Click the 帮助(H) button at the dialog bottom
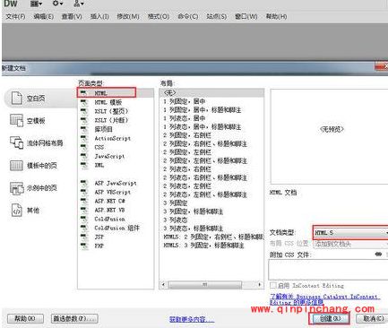Screen dimensions: 388x328 click(x=25, y=318)
